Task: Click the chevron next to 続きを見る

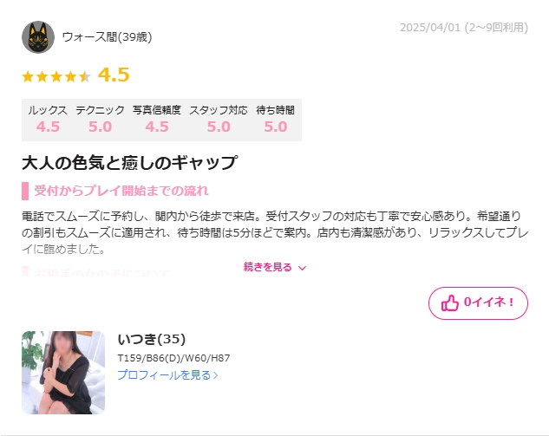Action: 302,268
